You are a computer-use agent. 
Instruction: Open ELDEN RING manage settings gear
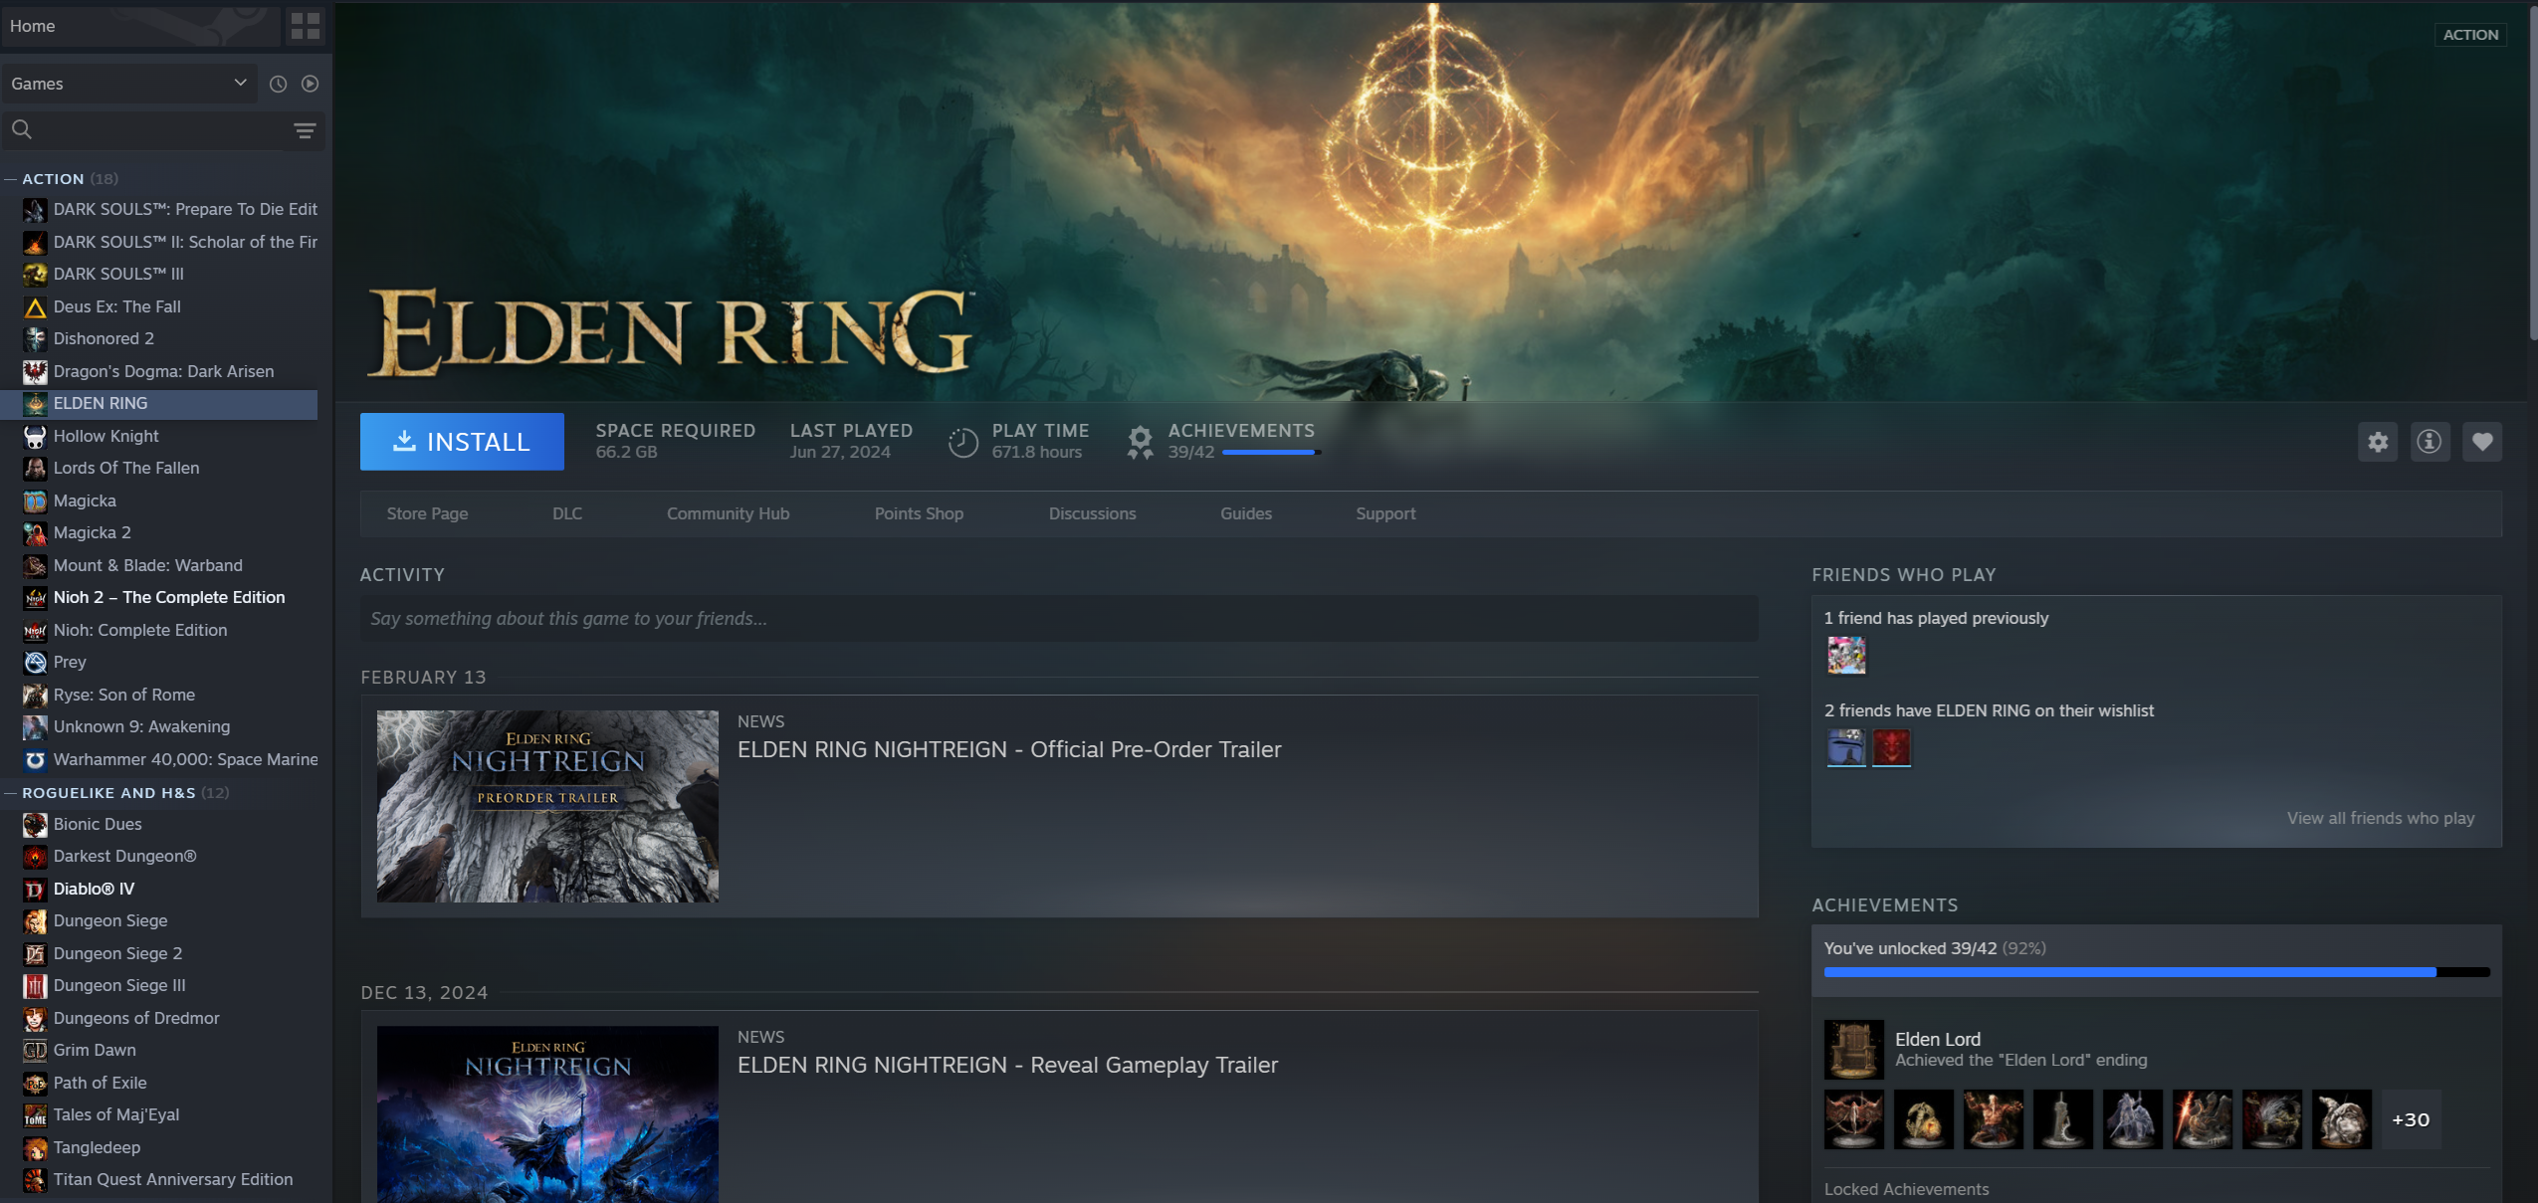2378,442
